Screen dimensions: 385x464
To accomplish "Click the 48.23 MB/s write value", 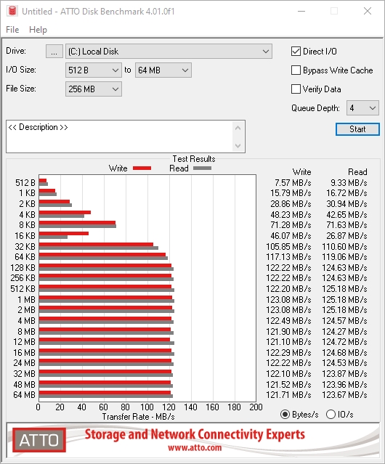I will point(291,214).
